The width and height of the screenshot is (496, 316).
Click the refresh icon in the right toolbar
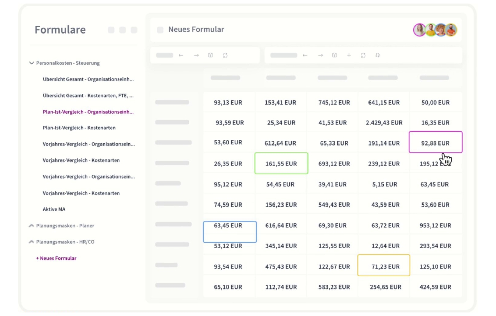click(x=363, y=55)
